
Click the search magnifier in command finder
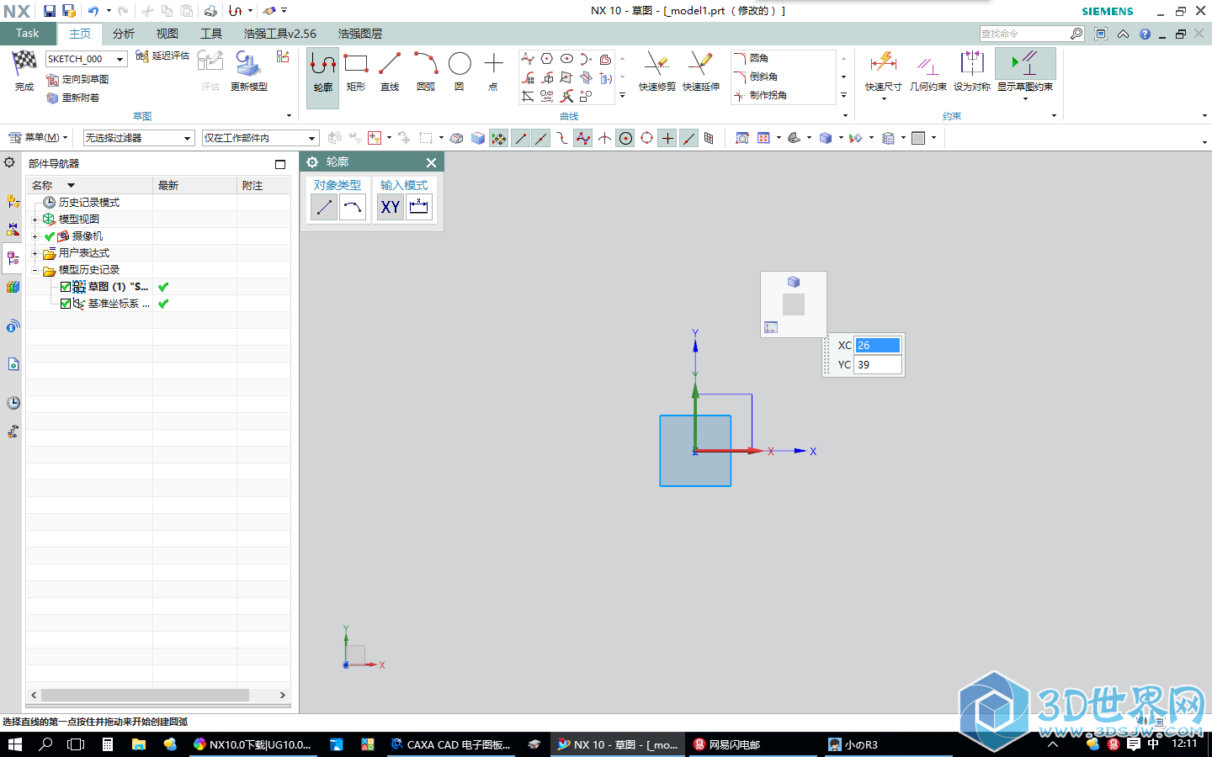click(1076, 34)
